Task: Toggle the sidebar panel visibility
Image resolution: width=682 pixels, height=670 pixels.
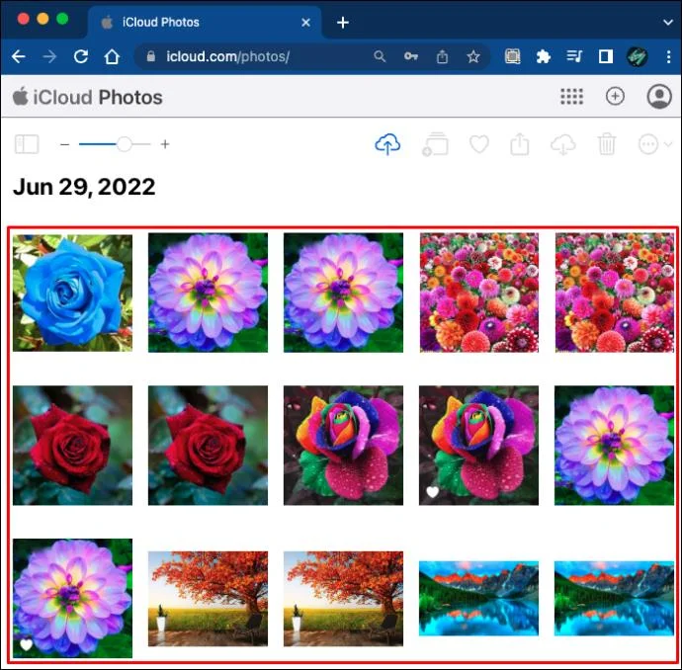Action: pyautogui.click(x=27, y=144)
